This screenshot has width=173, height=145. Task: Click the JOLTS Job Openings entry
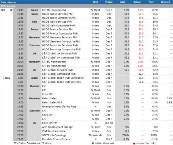point(55,135)
